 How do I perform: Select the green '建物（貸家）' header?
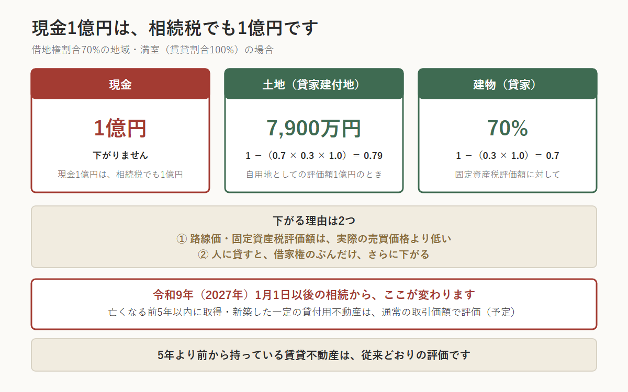pyautogui.click(x=508, y=84)
